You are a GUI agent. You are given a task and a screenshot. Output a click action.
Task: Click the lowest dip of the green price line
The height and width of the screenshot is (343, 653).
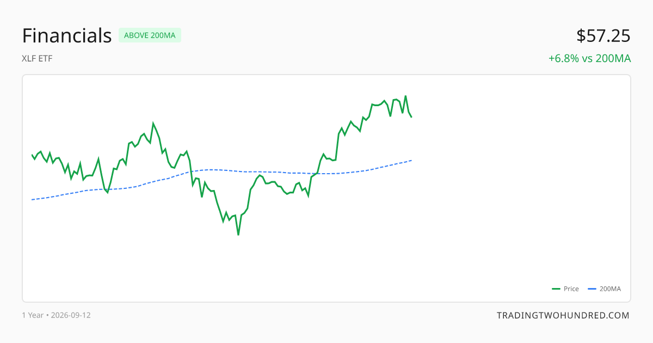click(x=238, y=235)
